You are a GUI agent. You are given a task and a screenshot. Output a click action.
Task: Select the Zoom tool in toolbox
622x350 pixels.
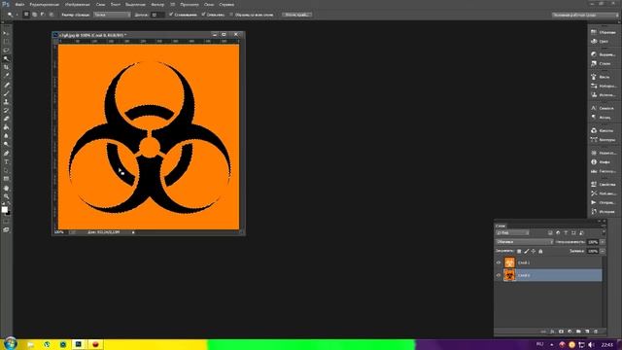point(6,196)
